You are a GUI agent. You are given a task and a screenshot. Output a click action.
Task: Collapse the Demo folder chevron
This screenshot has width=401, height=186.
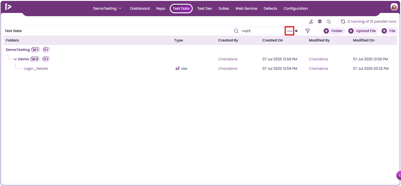point(15,59)
